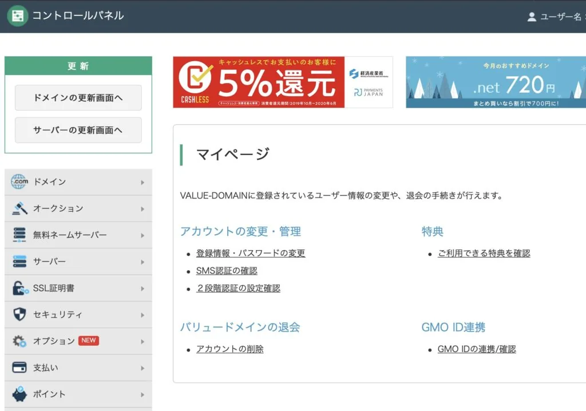Click the 特典 section heading
The width and height of the screenshot is (586, 411).
click(x=433, y=231)
